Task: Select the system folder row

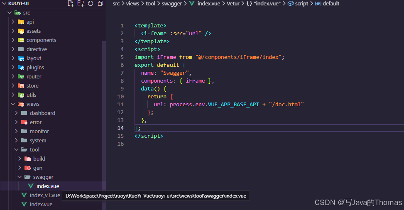Action: point(53,140)
